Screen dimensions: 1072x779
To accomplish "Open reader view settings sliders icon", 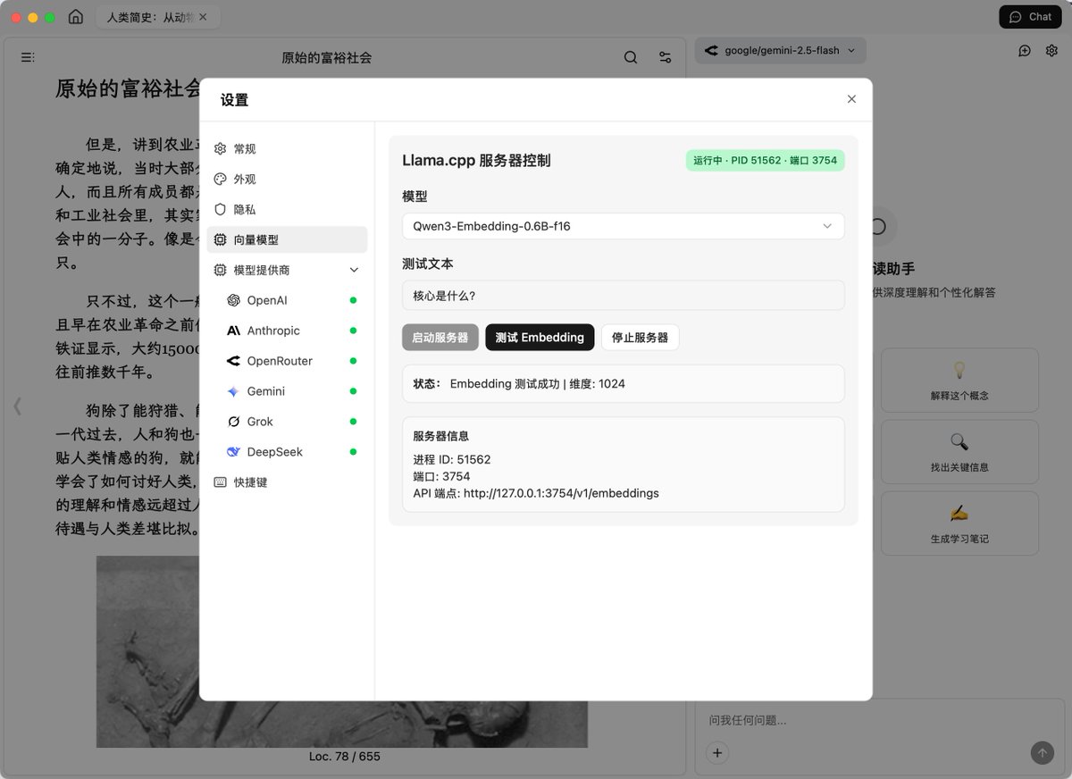I will pos(666,57).
